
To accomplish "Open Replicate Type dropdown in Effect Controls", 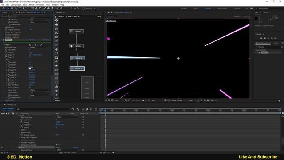I will pyautogui.click(x=39, y=47).
